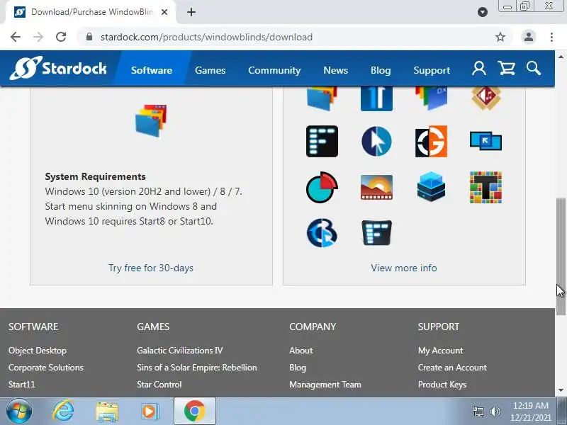Close the Download/Purchase WindowBlinds tab
Screen dimensions: 567x425
tap(164, 12)
